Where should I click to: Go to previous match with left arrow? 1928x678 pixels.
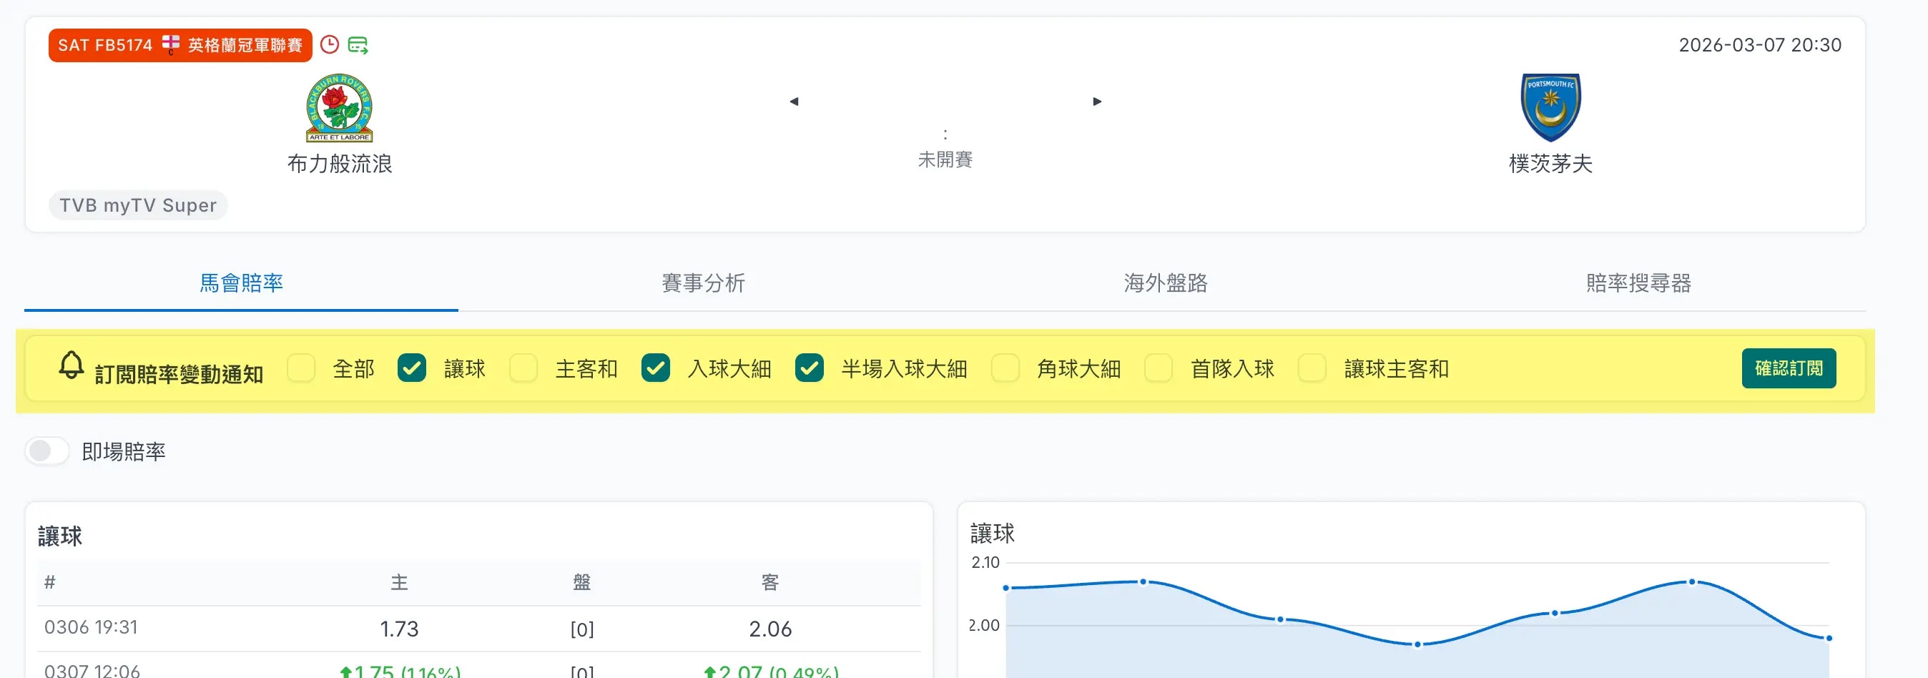coord(794,101)
